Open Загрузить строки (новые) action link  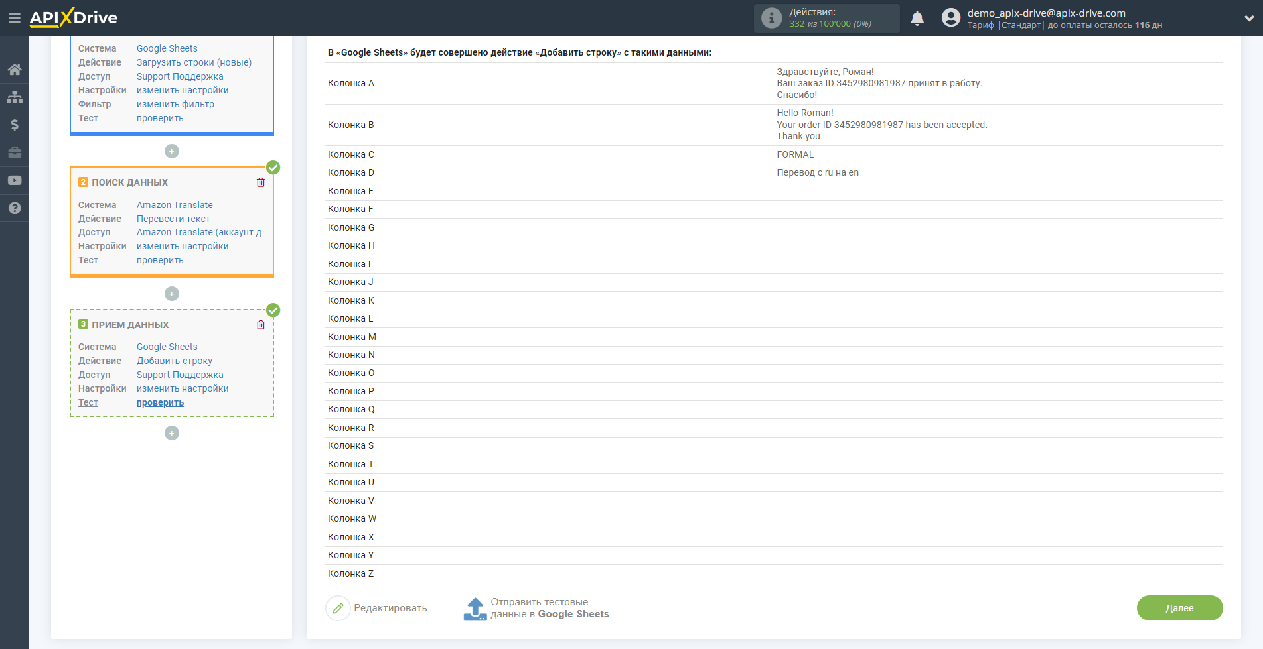pos(194,62)
